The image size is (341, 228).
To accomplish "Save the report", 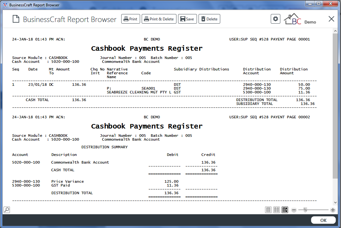I will [187, 19].
